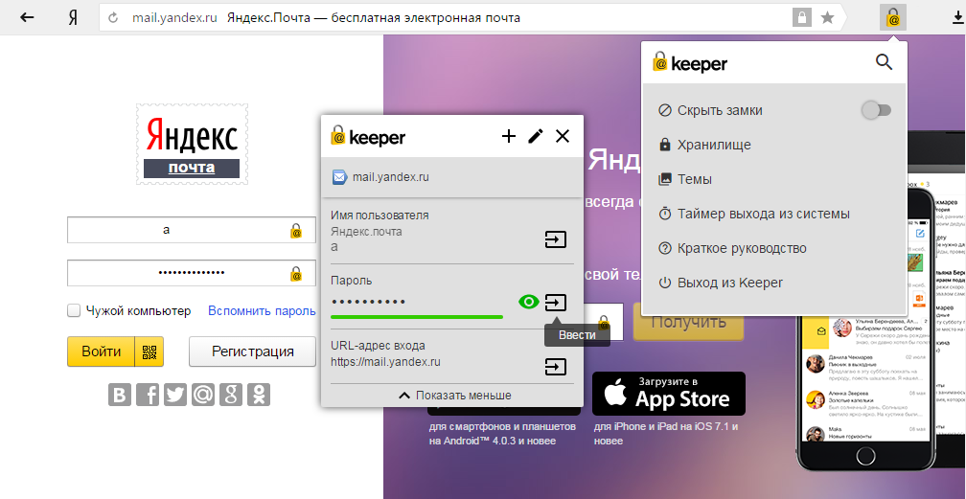This screenshot has width=966, height=499.
Task: Bookmark page with the star icon
Action: point(827,18)
